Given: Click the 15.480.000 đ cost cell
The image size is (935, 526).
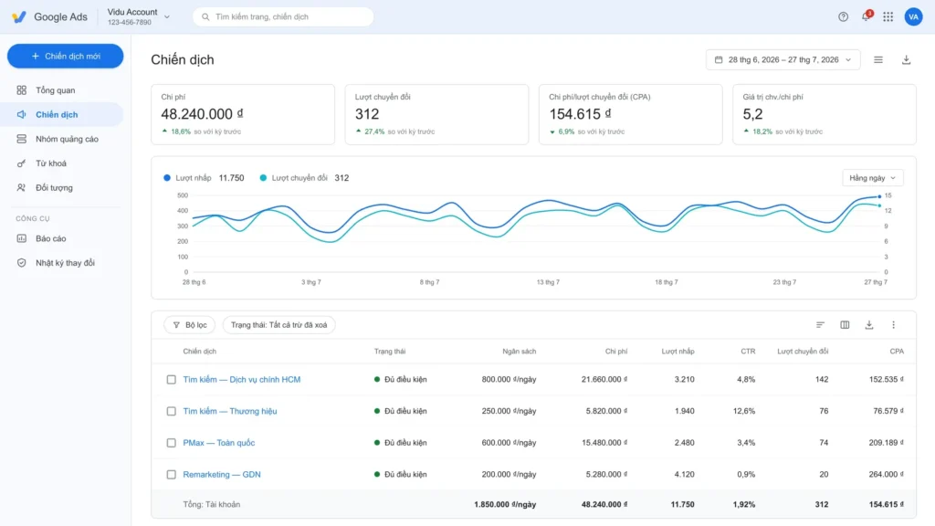Looking at the screenshot, I should [x=604, y=443].
